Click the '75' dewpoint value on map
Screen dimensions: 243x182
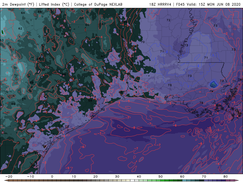(211, 91)
